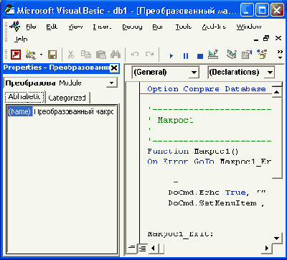Click the code pane scroll down arrow
Viewport: 287px width, 260px height.
[x=277, y=238]
